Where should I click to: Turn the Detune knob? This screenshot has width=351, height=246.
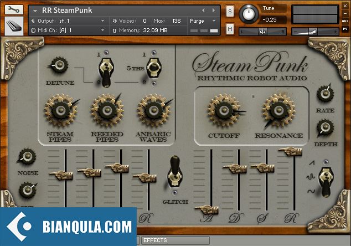[x=59, y=65]
